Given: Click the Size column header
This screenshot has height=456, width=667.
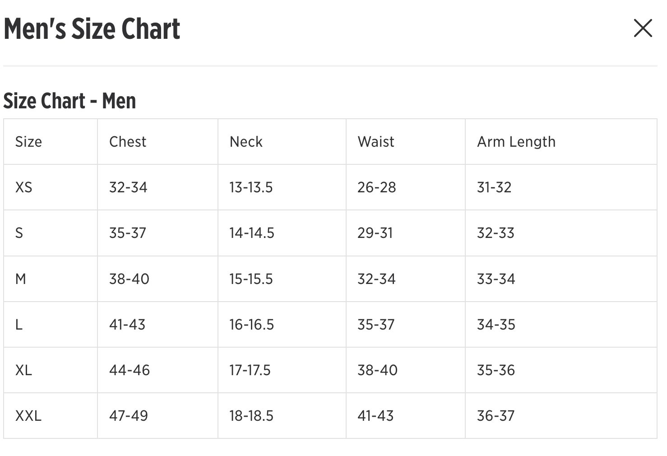Looking at the screenshot, I should tap(28, 142).
